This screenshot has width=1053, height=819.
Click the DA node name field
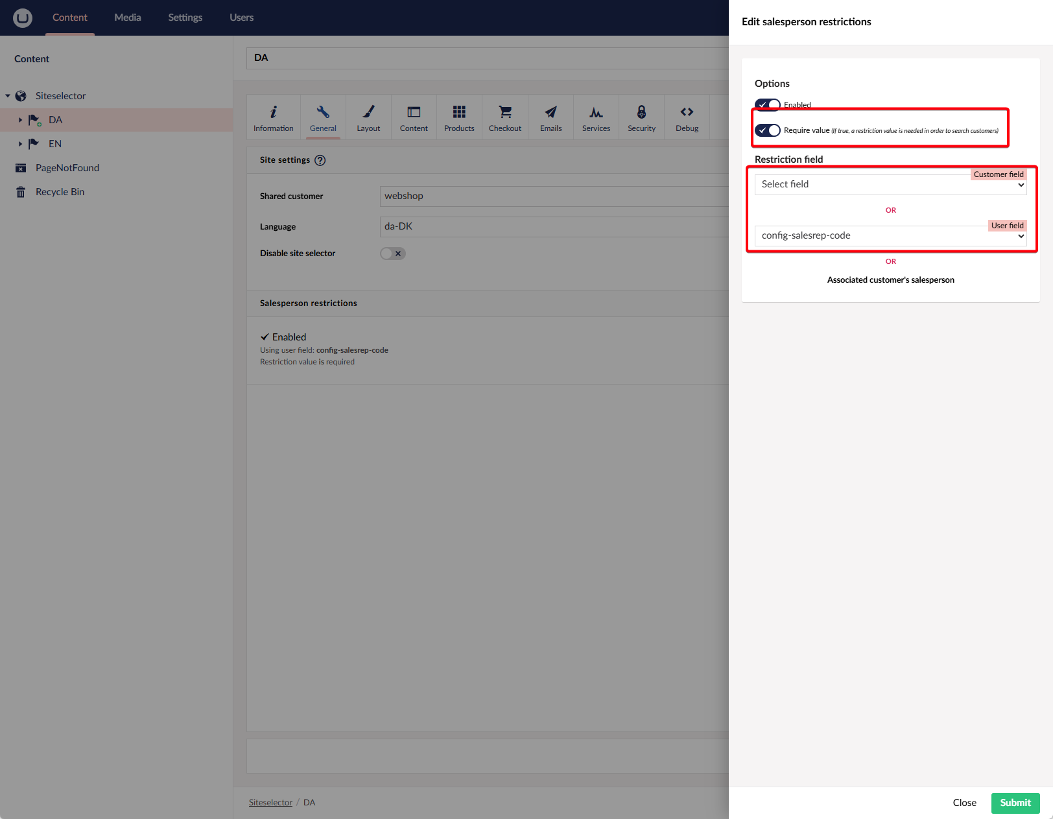click(x=488, y=58)
